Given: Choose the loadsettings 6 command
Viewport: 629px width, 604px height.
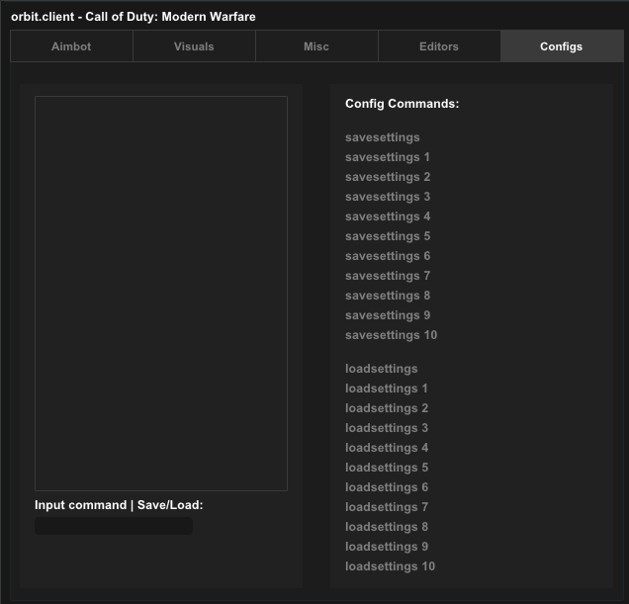Looking at the screenshot, I should point(386,487).
